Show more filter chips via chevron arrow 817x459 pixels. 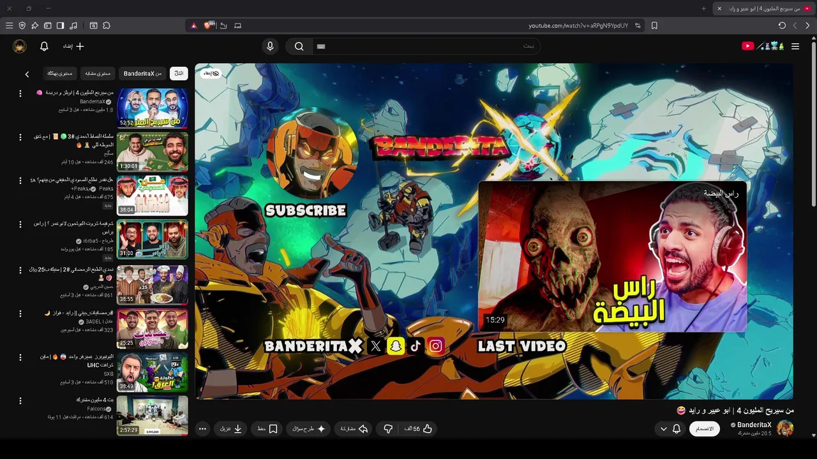point(27,74)
